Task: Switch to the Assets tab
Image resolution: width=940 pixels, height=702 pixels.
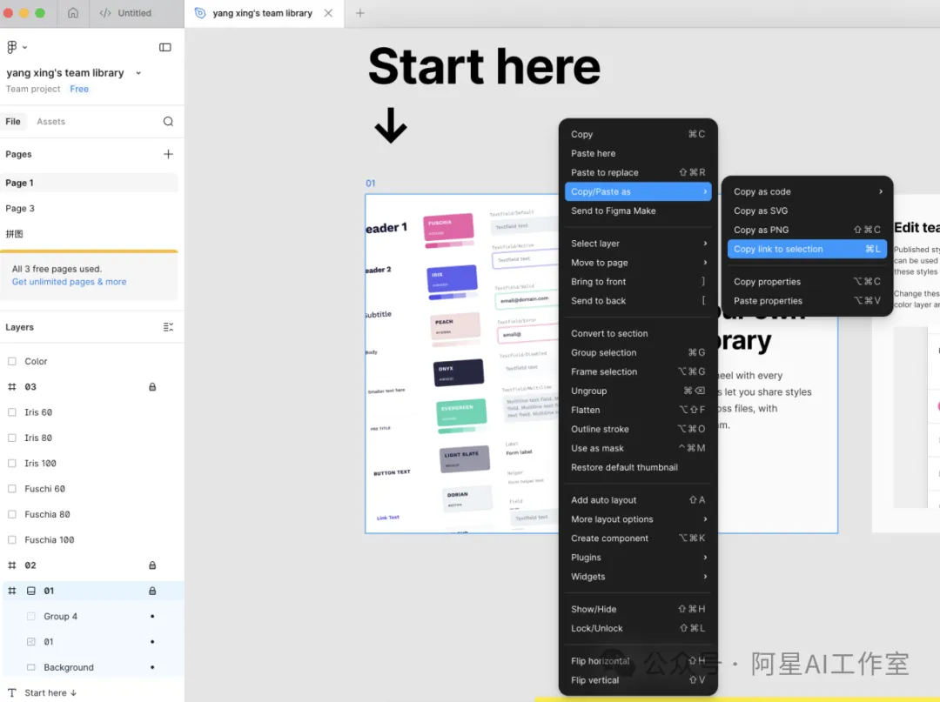Action: pos(51,122)
